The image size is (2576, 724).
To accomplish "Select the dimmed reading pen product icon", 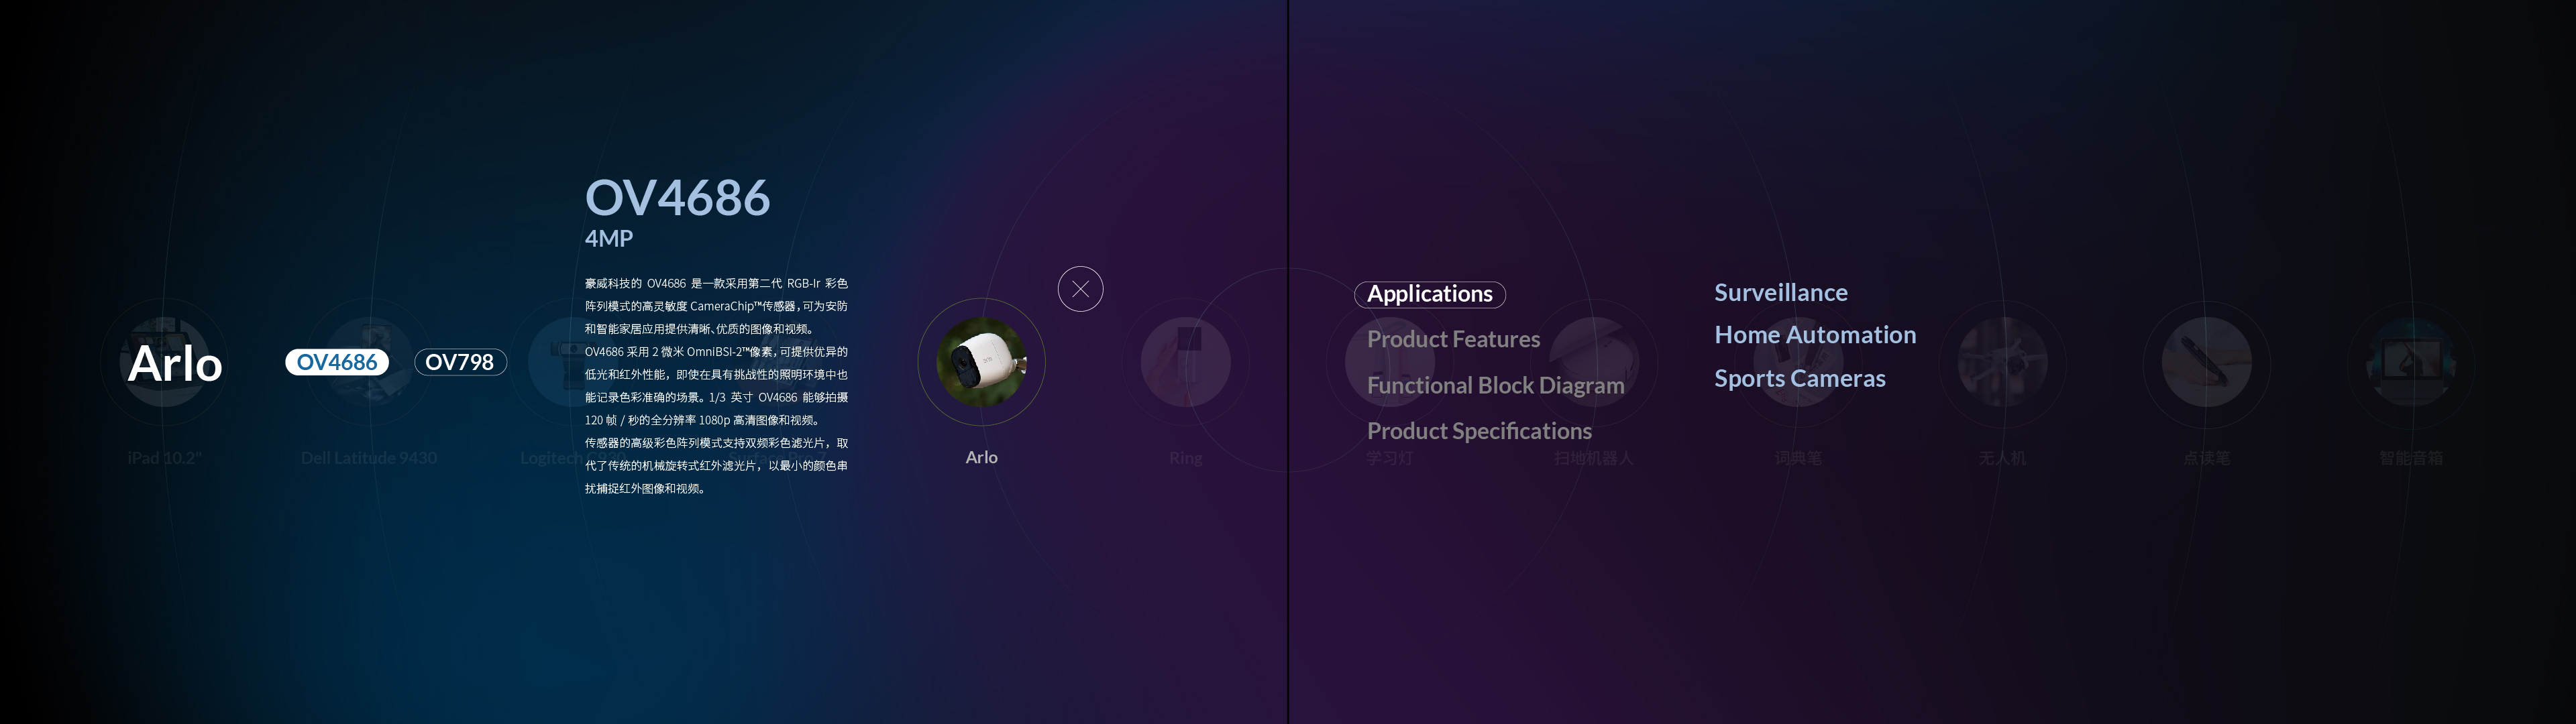I will pos(2206,362).
